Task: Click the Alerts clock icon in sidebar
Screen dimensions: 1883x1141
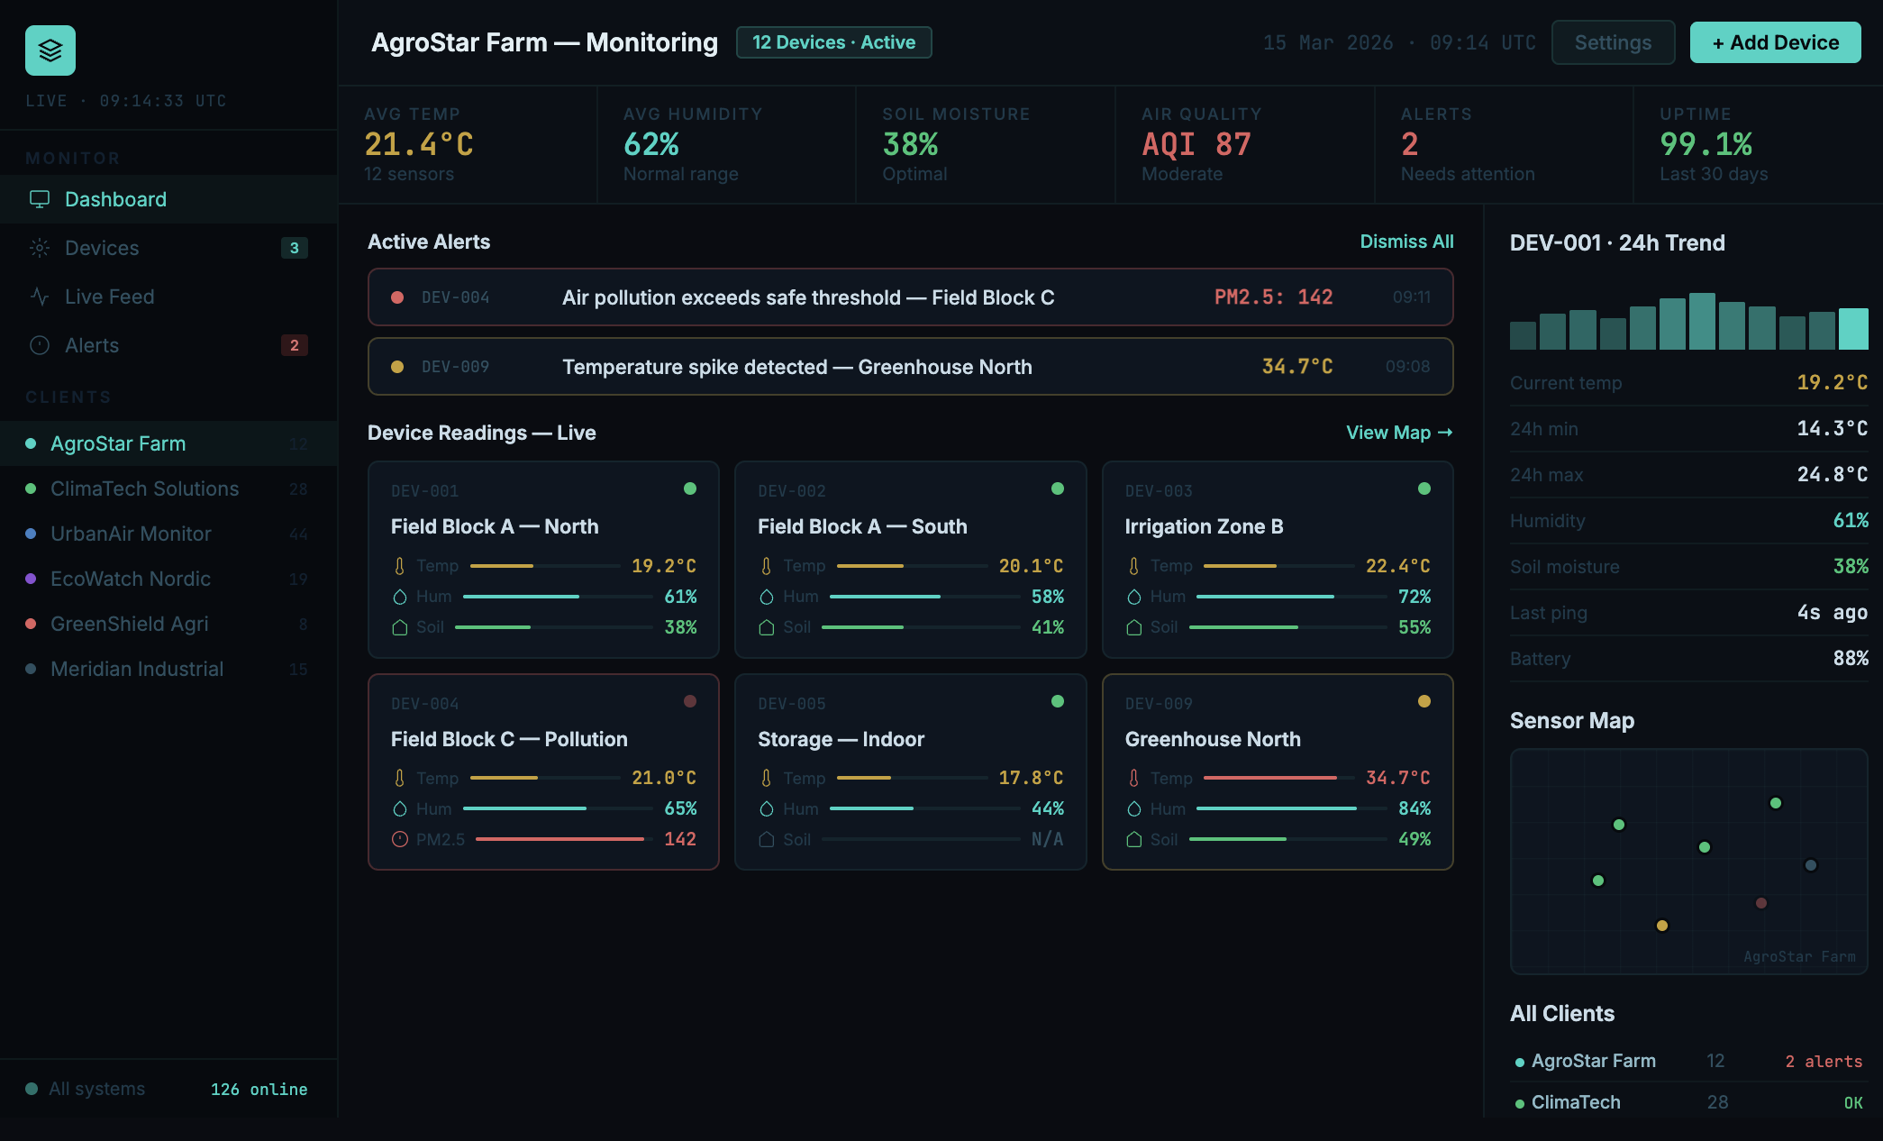Action: [40, 345]
